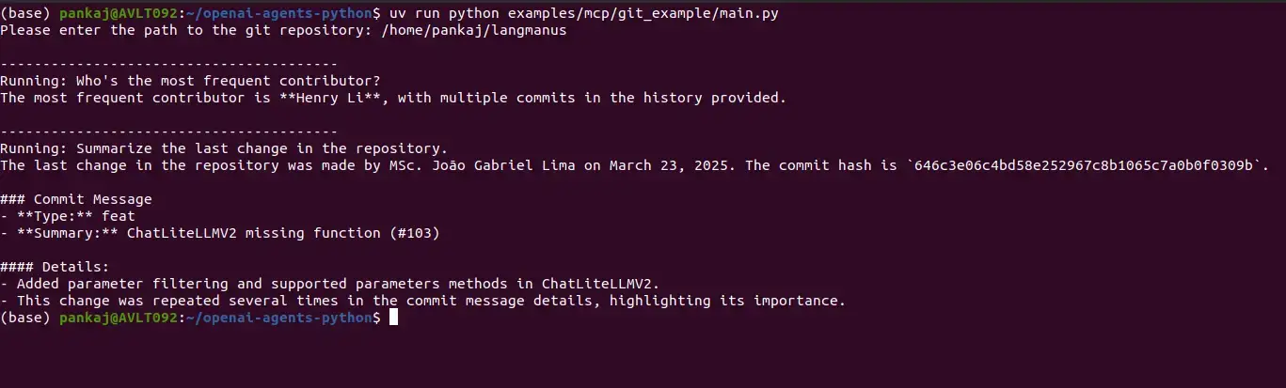Image resolution: width=1286 pixels, height=388 pixels.
Task: Click the ChatLiteLLMV2 missing function summary line
Action: (220, 233)
